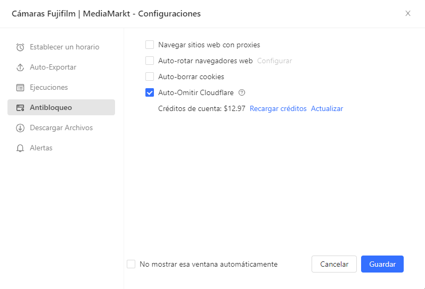
Task: Open the Establecer un horario section
Action: [x=64, y=47]
